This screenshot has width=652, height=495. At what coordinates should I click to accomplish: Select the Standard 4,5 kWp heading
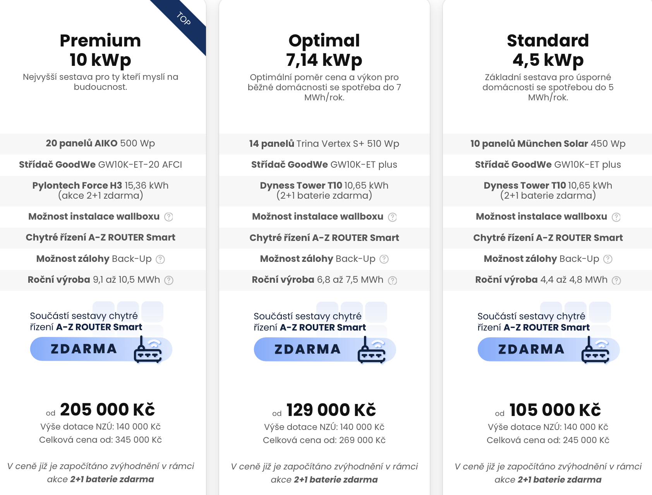coord(548,50)
